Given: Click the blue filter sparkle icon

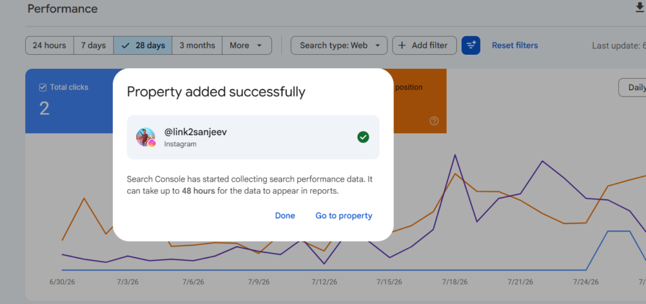Looking at the screenshot, I should (471, 45).
